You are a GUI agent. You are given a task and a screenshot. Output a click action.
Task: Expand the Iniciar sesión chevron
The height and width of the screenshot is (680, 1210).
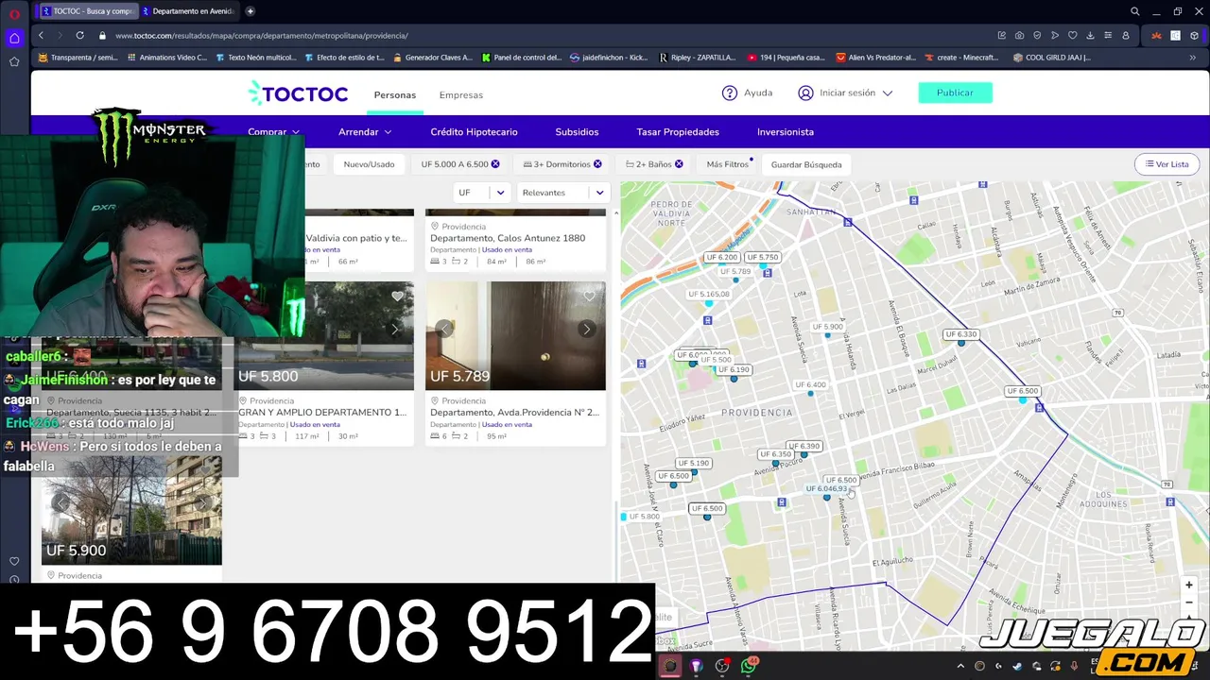887,93
